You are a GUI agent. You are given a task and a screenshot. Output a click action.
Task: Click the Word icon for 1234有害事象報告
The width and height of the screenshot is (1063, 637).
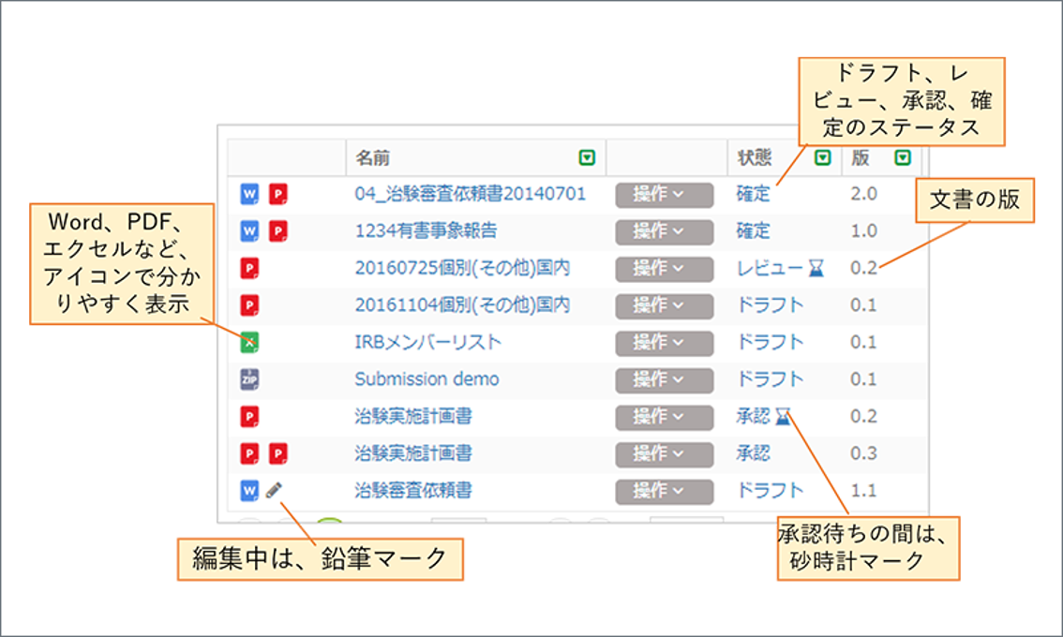248,231
